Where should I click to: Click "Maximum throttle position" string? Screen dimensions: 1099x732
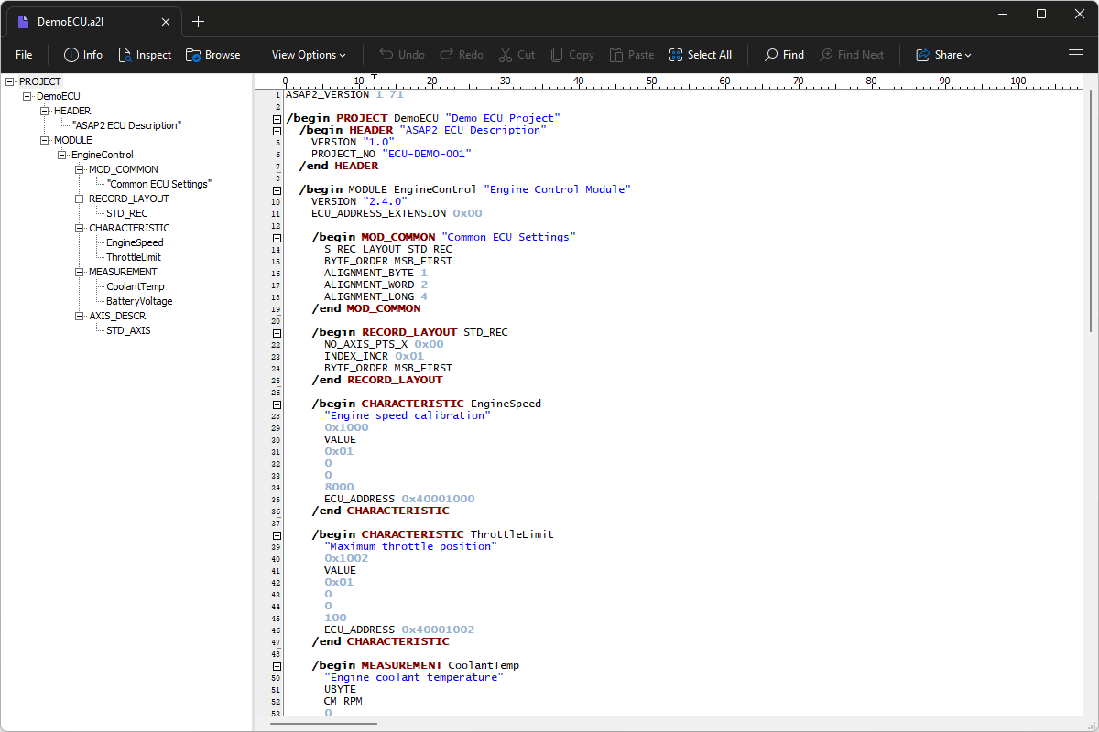410,546
